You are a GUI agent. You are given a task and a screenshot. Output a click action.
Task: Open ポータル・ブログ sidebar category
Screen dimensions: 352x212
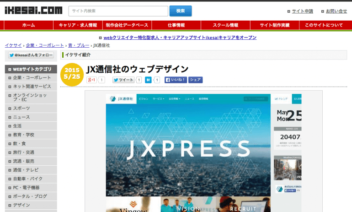[x=31, y=196]
